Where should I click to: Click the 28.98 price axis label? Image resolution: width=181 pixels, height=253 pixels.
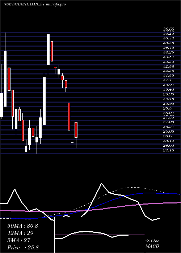coord(169,104)
